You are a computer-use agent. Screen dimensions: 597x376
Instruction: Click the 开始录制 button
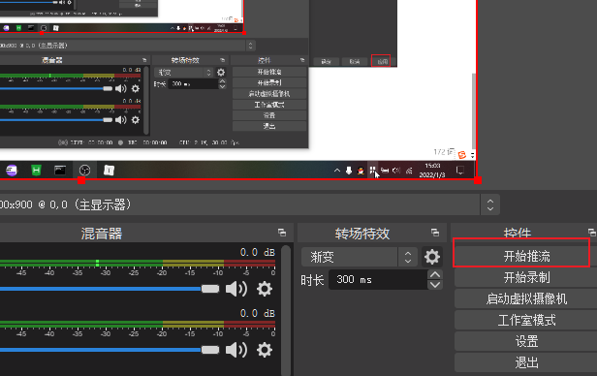tap(526, 277)
